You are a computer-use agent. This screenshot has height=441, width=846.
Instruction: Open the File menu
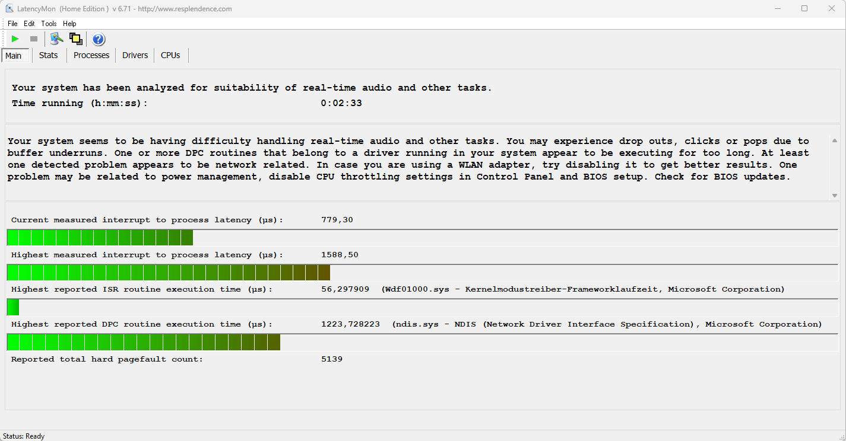click(x=12, y=24)
